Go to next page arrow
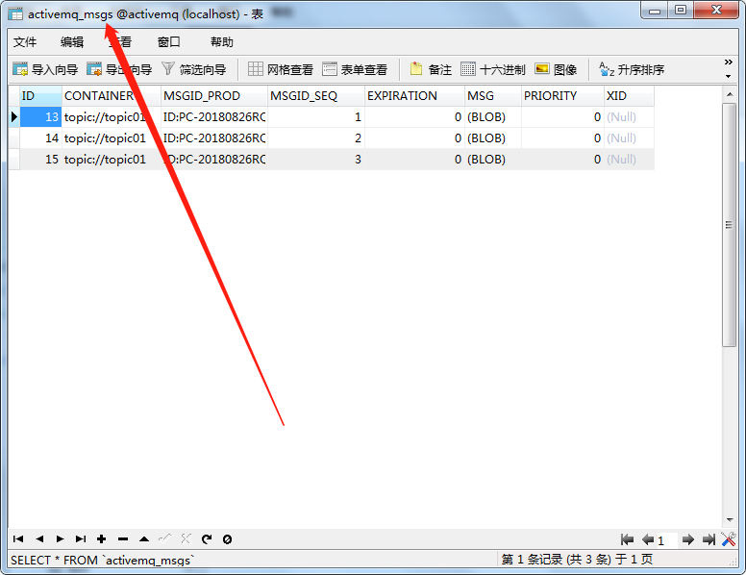Image resolution: width=746 pixels, height=575 pixels. click(688, 539)
